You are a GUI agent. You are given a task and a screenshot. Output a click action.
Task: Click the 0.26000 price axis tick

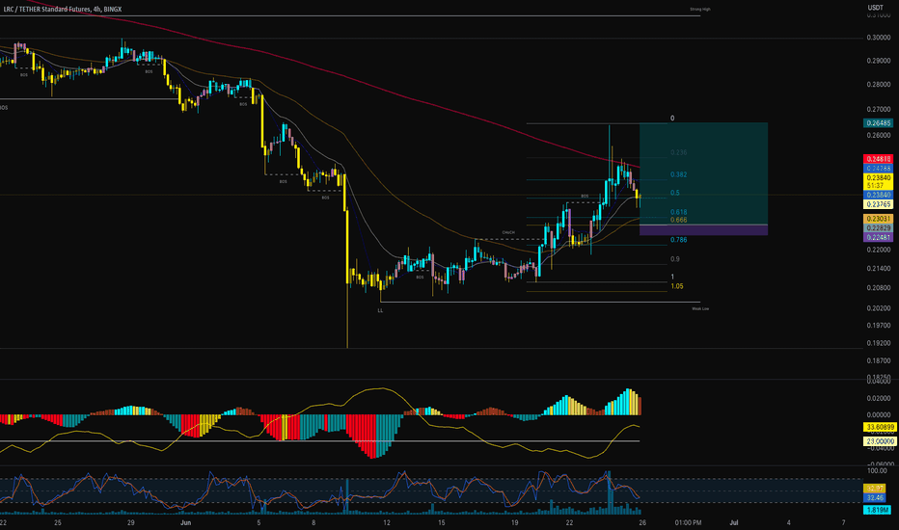[x=879, y=136]
